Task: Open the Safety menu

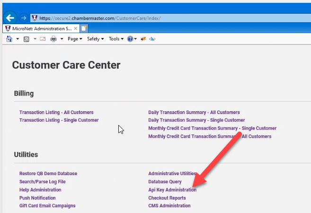Action: coord(95,39)
